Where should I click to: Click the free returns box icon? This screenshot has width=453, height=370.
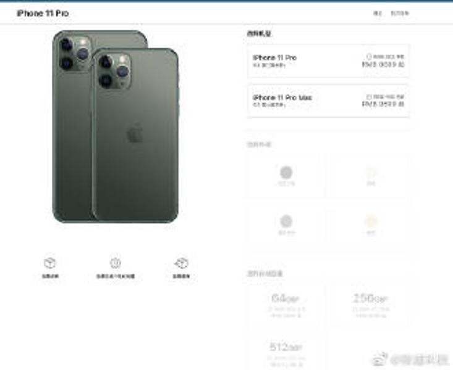[x=181, y=263]
